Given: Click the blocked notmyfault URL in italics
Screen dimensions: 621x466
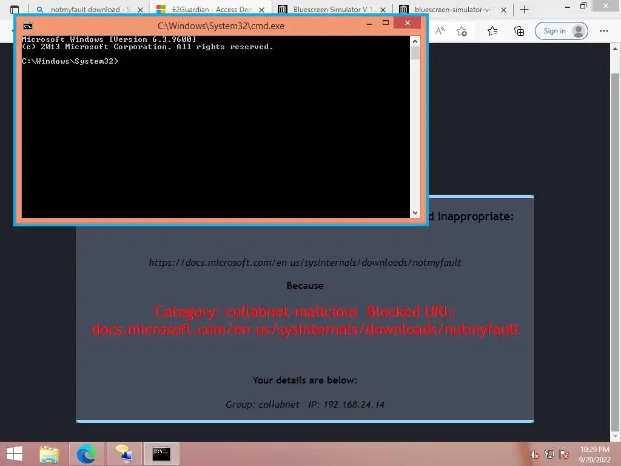Looking at the screenshot, I should tap(304, 262).
